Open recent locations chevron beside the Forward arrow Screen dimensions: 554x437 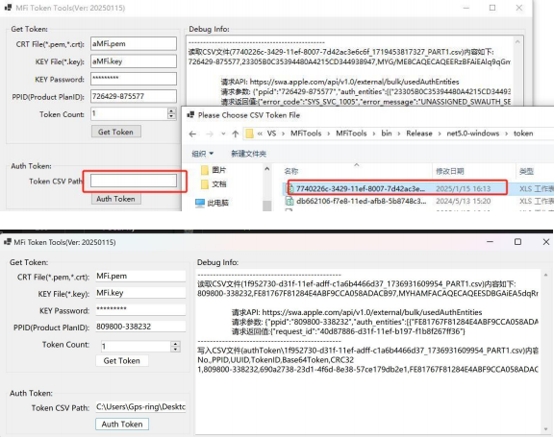coord(223,134)
